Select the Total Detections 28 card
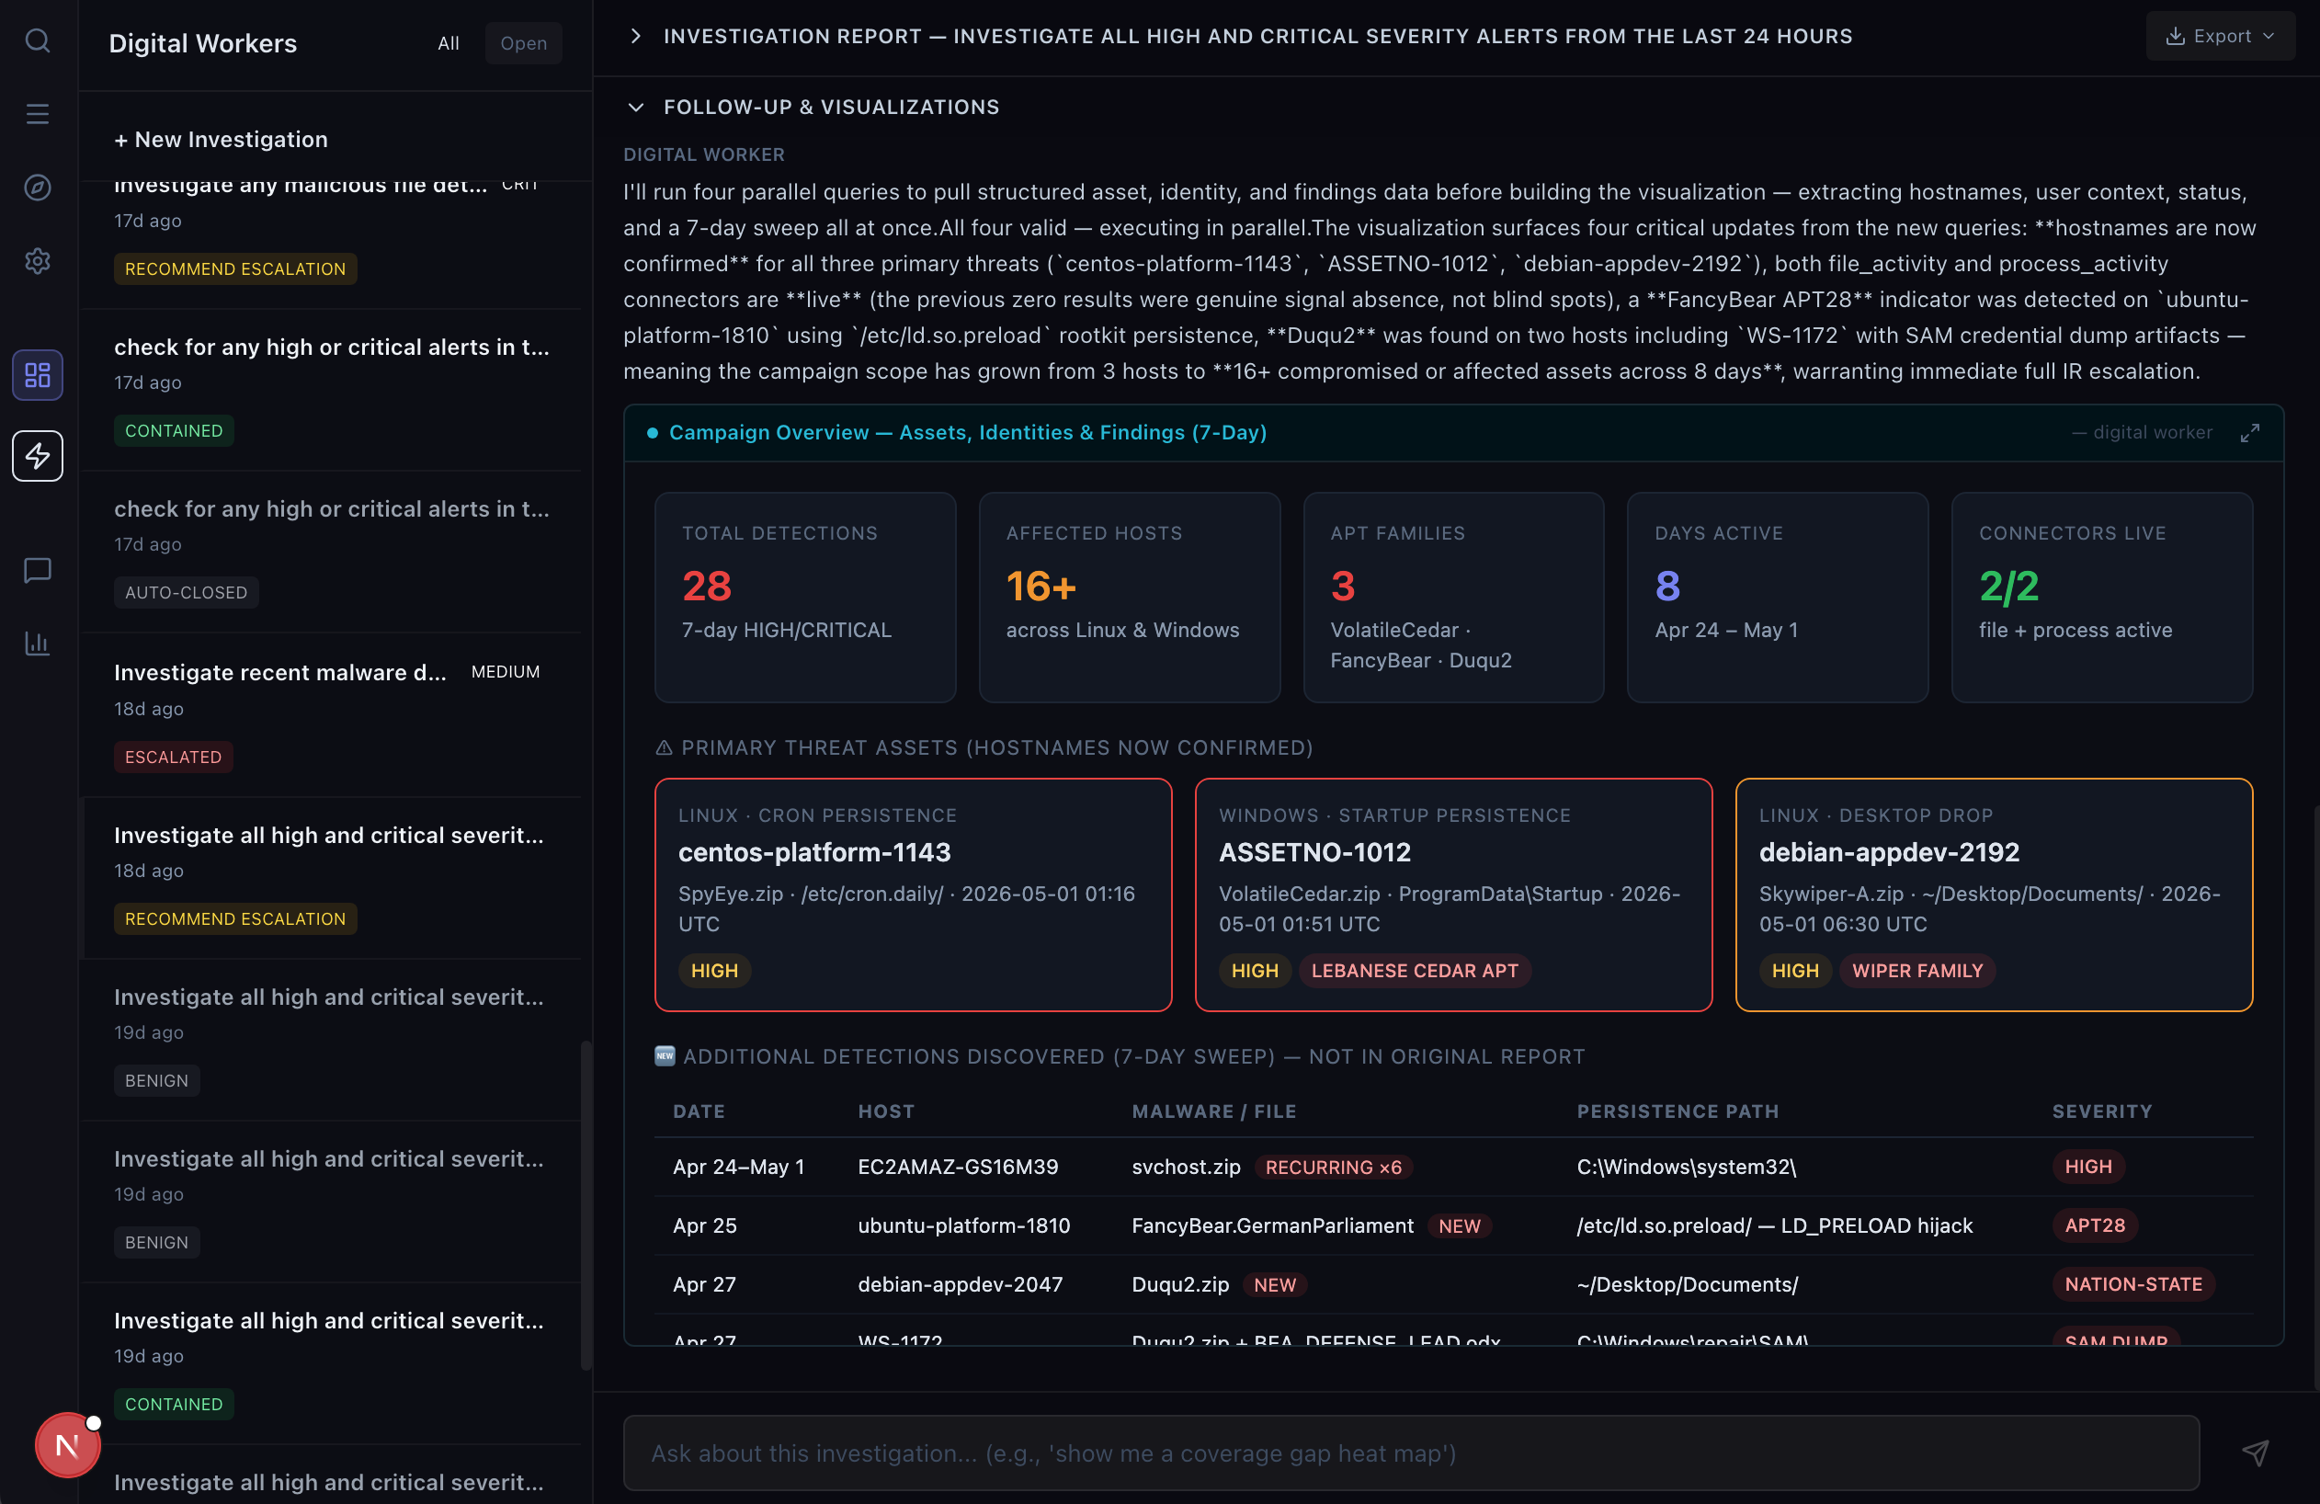This screenshot has height=1504, width=2320. pyautogui.click(x=804, y=597)
